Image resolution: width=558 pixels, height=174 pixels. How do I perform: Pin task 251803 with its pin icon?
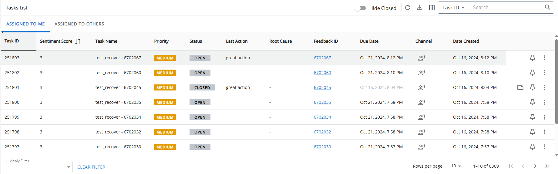point(532,58)
